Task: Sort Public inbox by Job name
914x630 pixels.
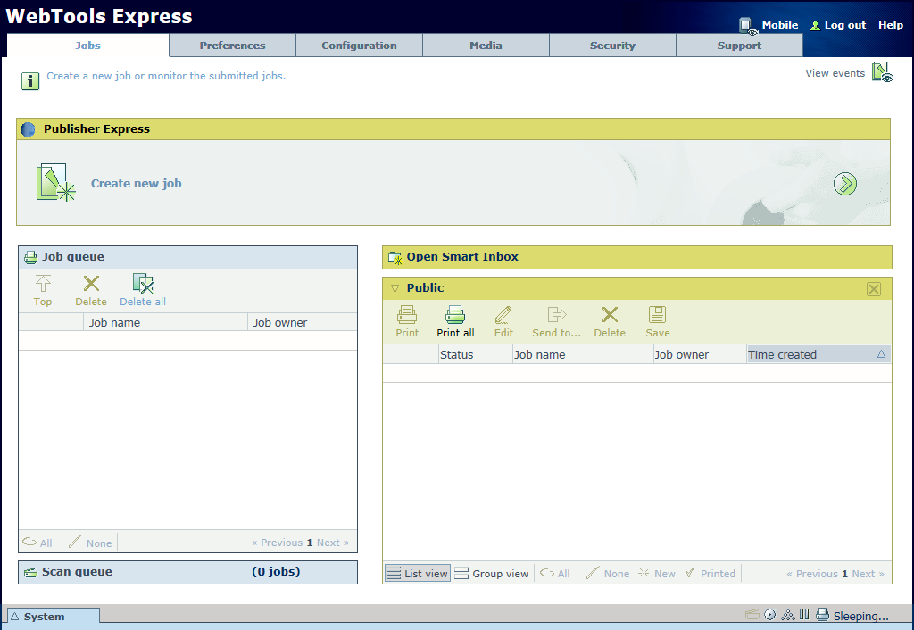Action: point(583,354)
